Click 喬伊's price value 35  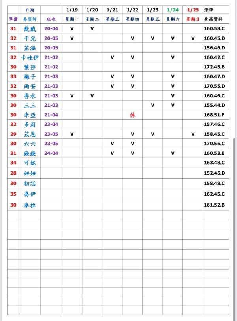click(13, 194)
